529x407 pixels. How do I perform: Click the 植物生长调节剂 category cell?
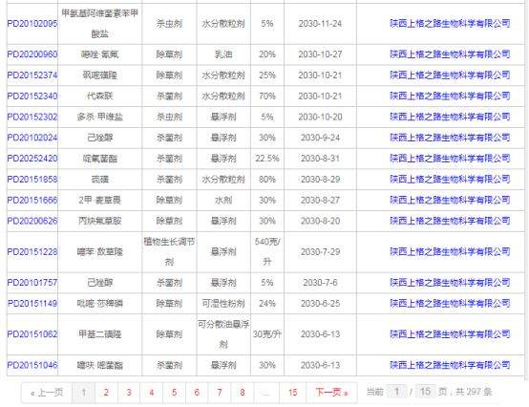coord(169,252)
